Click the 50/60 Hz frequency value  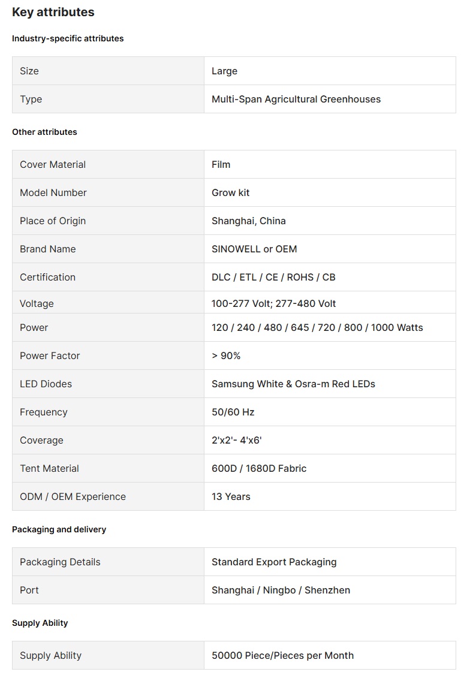click(233, 412)
